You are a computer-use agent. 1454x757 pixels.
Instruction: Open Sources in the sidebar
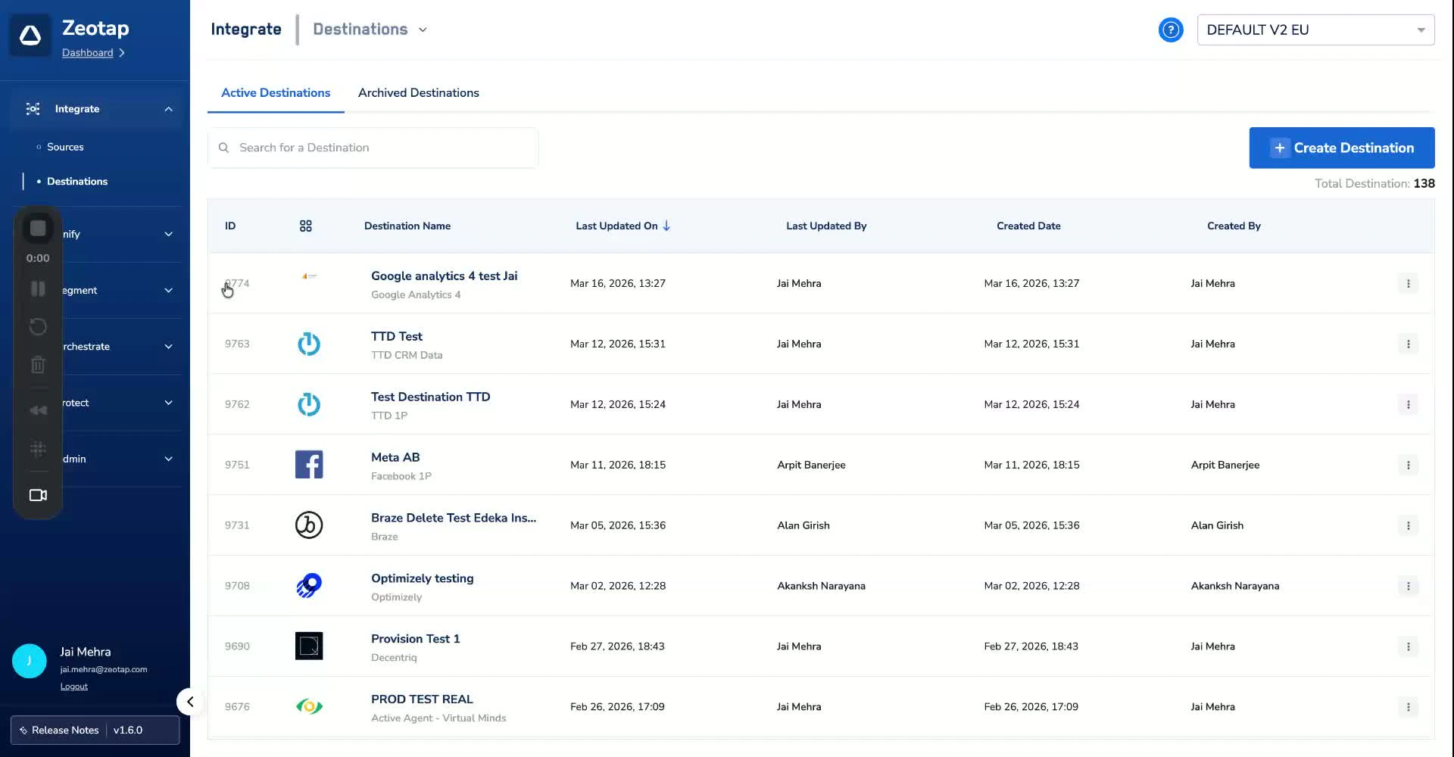[x=65, y=147]
